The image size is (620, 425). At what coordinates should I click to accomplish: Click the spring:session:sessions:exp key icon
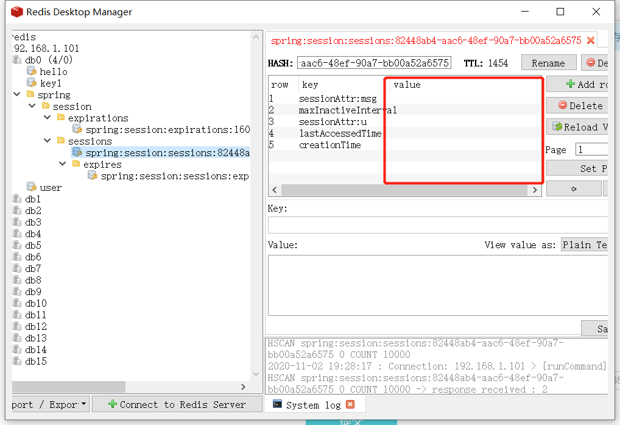pos(93,175)
